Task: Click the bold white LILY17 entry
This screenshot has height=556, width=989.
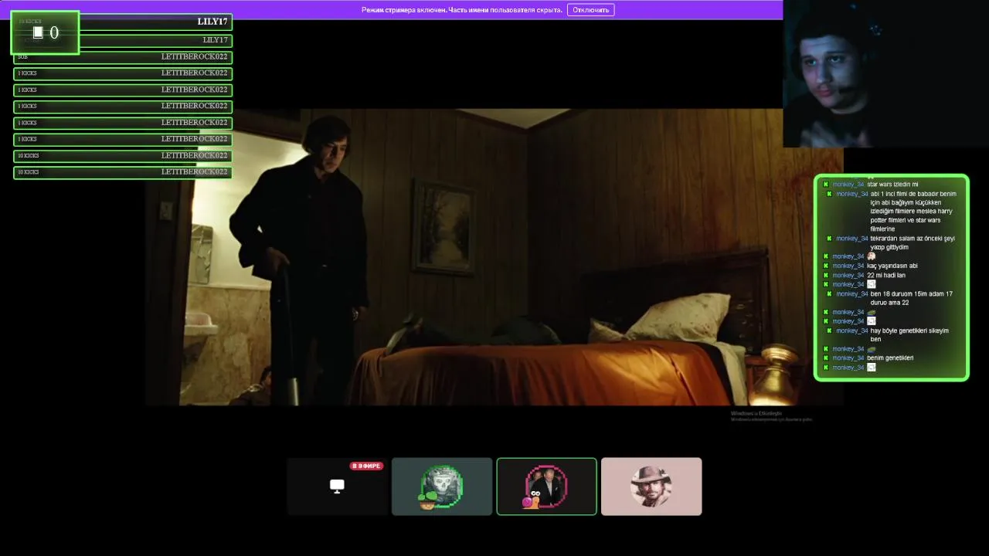Action: point(212,22)
